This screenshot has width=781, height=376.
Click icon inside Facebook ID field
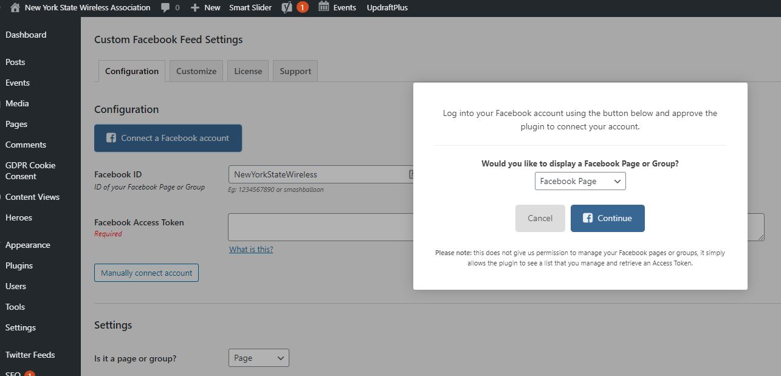[411, 174]
